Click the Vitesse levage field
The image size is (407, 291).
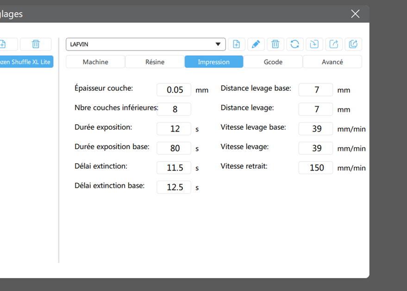coord(316,148)
